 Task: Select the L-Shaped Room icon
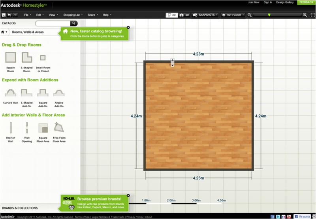click(27, 58)
